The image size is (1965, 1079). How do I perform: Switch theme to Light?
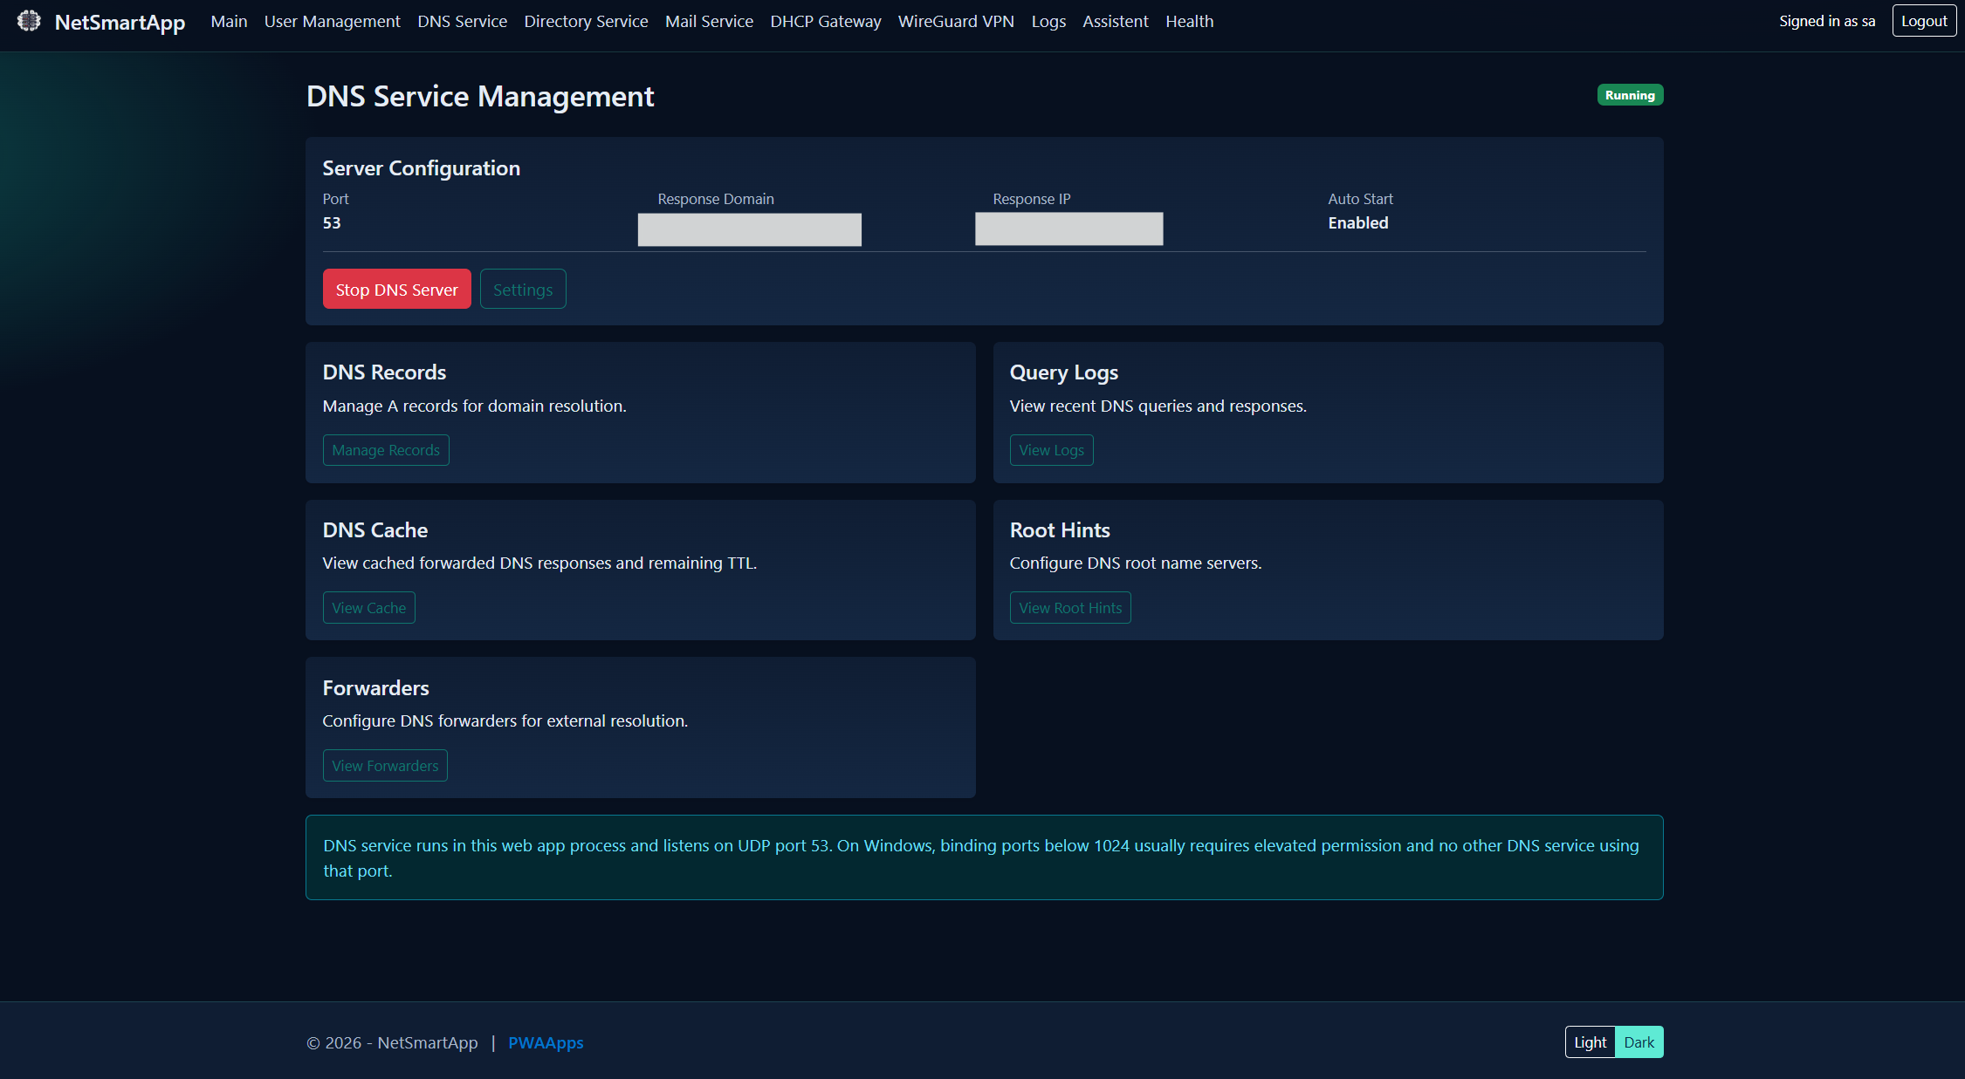pos(1590,1042)
